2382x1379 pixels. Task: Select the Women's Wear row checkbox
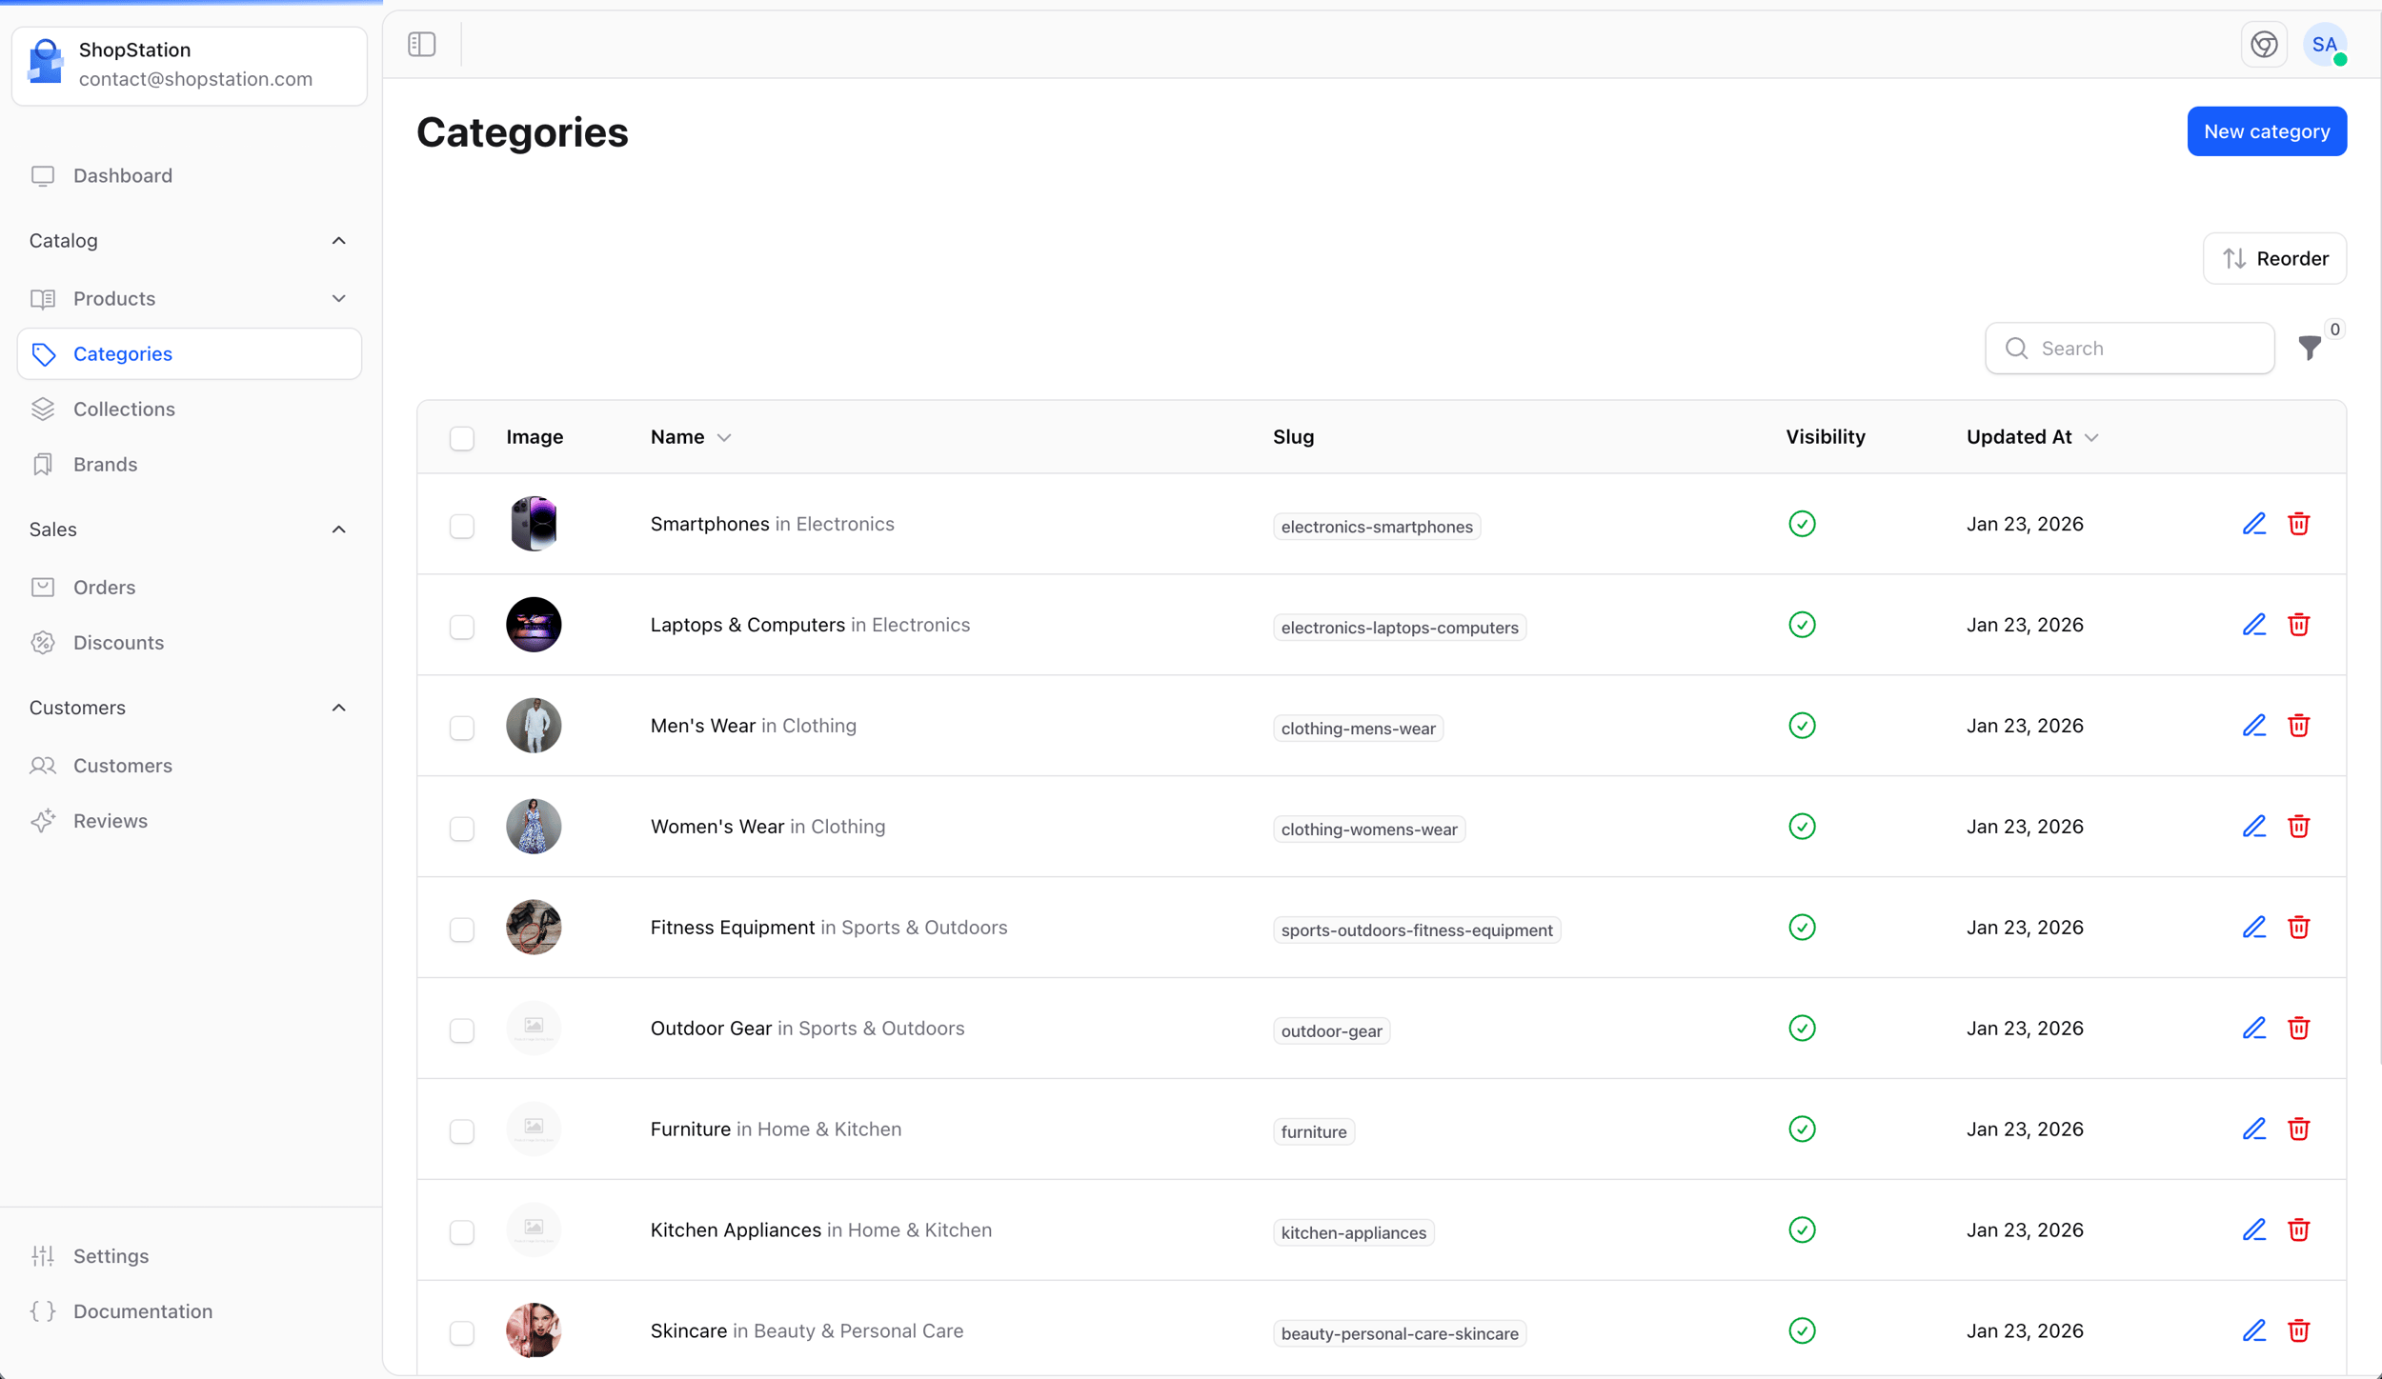tap(462, 829)
